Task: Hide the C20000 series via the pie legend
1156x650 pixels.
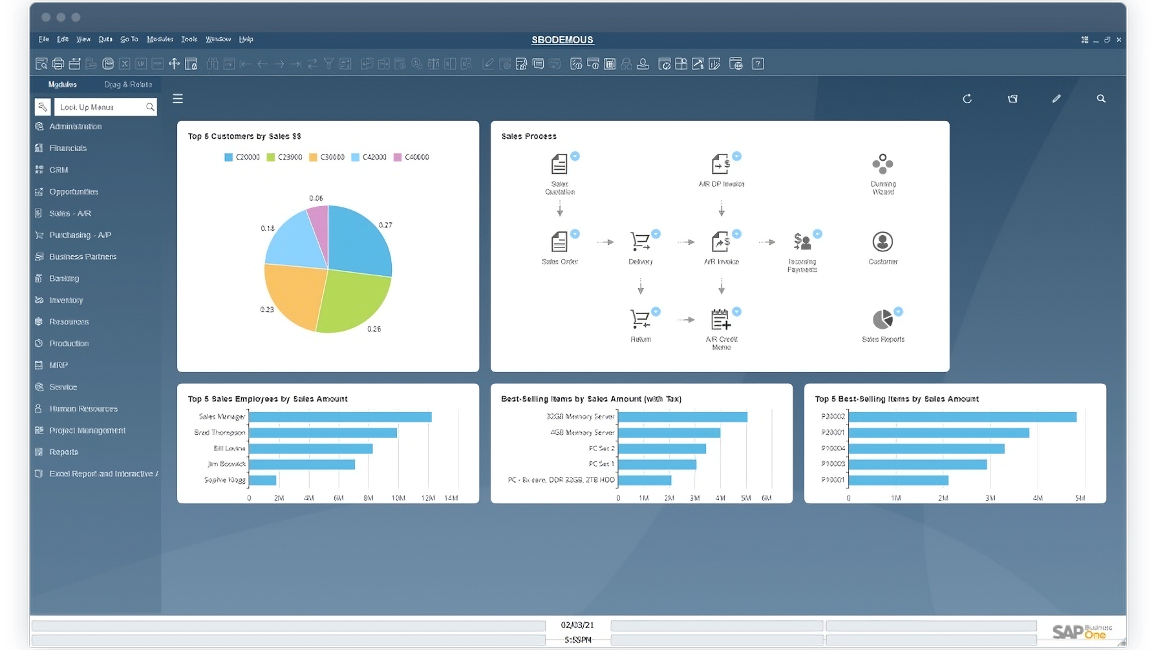Action: (242, 157)
